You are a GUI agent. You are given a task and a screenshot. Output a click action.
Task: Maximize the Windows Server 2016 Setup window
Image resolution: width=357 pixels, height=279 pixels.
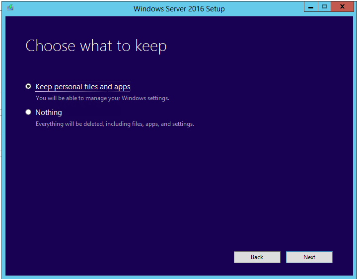pos(324,7)
